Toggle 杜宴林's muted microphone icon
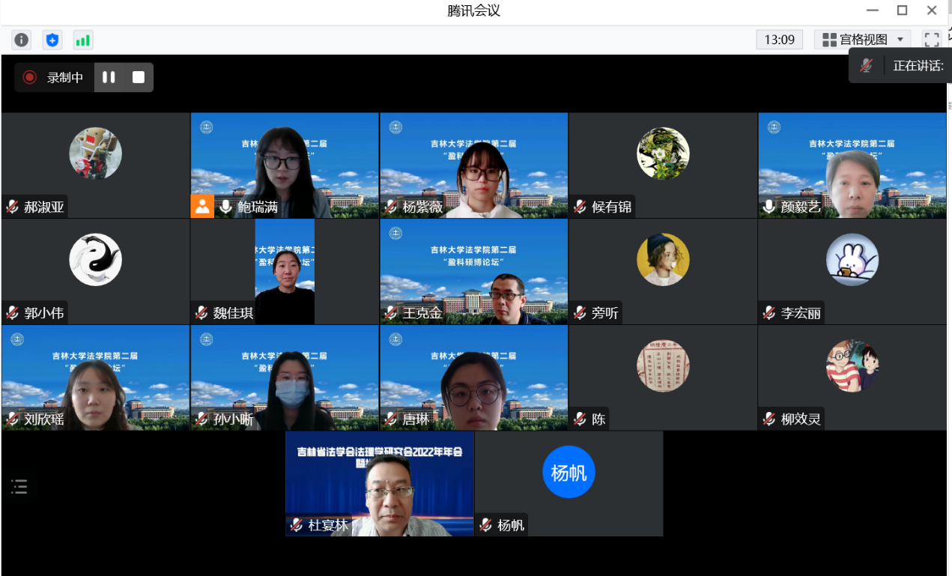The height and width of the screenshot is (576, 952). click(x=297, y=525)
